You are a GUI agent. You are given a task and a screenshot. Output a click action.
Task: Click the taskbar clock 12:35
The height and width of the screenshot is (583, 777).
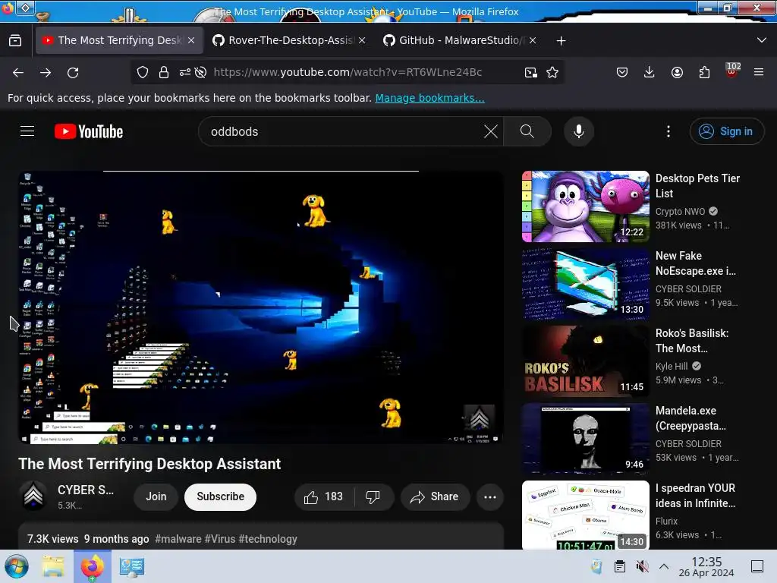706,566
